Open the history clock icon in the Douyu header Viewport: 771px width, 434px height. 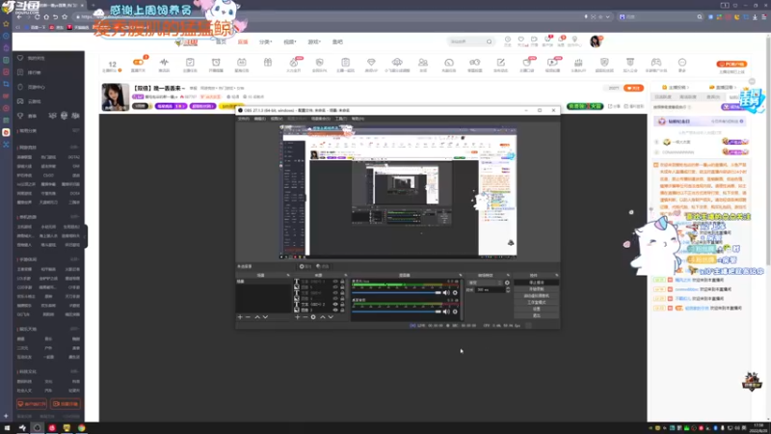point(508,40)
